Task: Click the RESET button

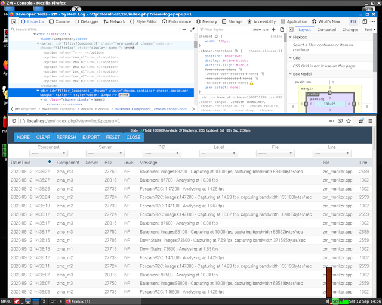Action: click(x=113, y=137)
